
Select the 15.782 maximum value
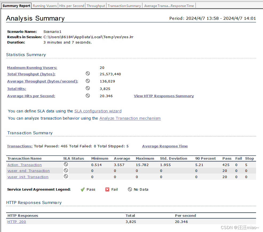click(x=142, y=165)
